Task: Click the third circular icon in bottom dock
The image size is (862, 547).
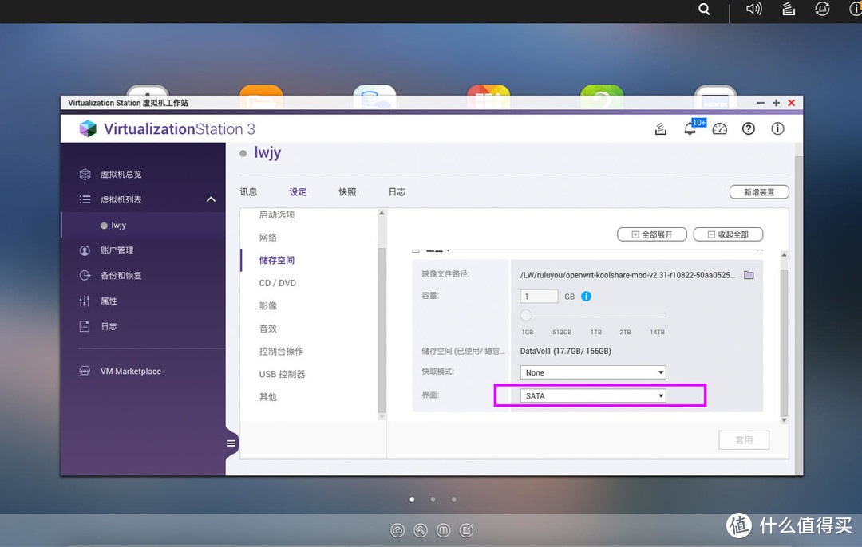Action: tap(443, 530)
